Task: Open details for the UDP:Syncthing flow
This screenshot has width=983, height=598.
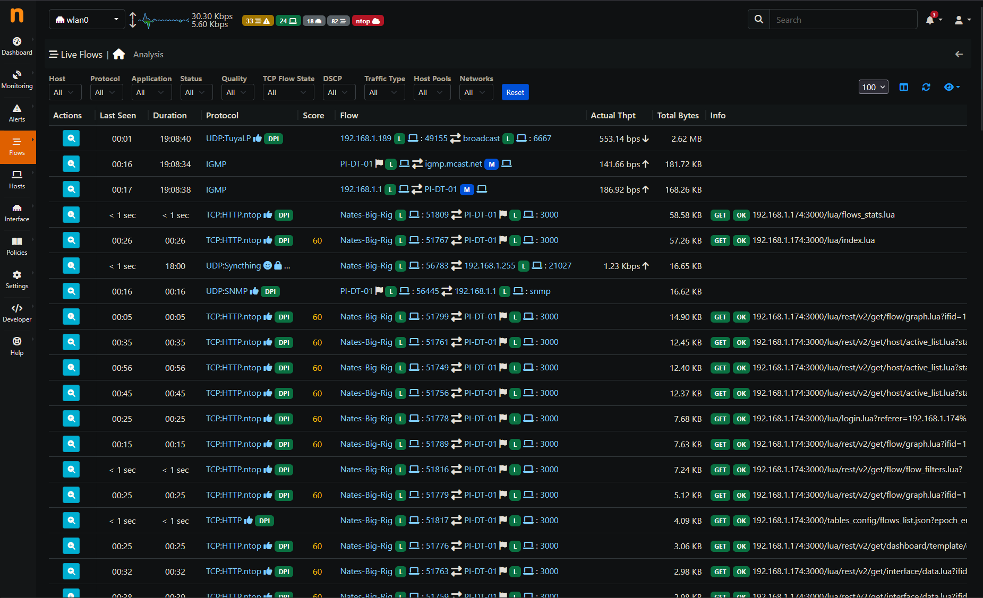Action: click(x=71, y=266)
